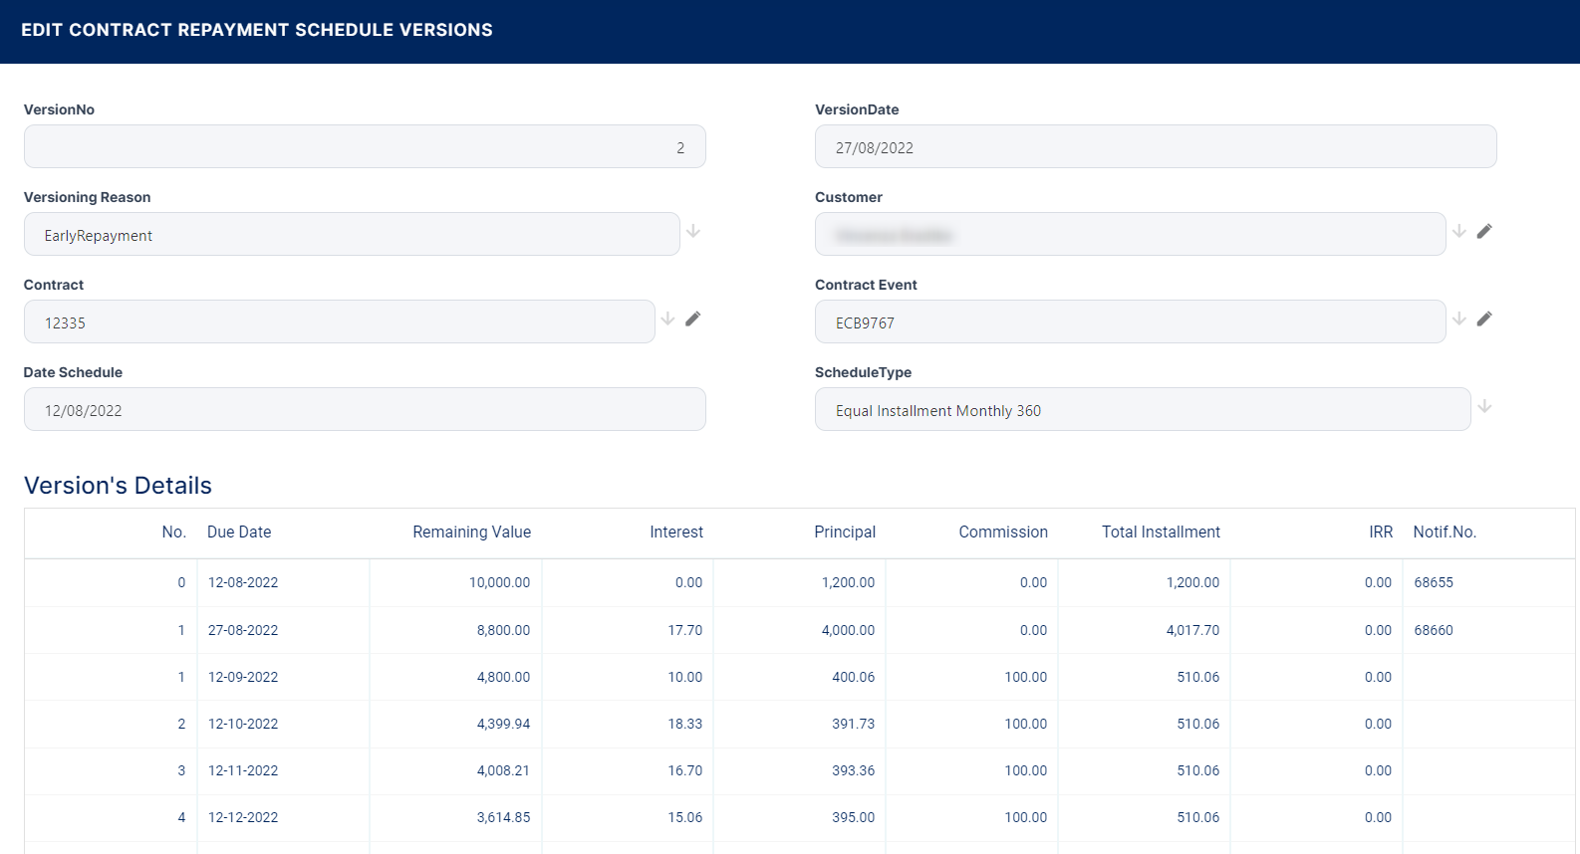Screen dimensions: 1580x854
Task: Click the Notif.No. column header
Action: tap(1445, 533)
